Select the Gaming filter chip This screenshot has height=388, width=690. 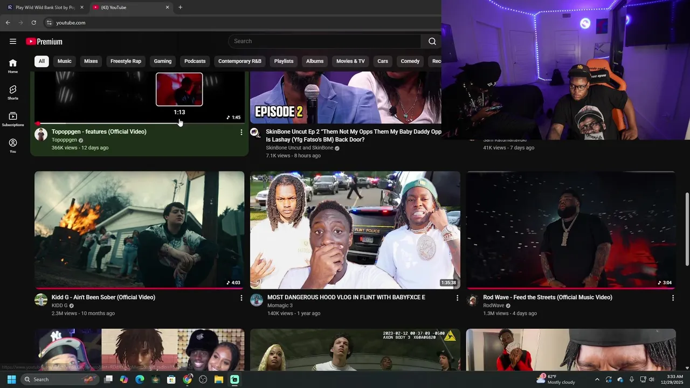(163, 61)
